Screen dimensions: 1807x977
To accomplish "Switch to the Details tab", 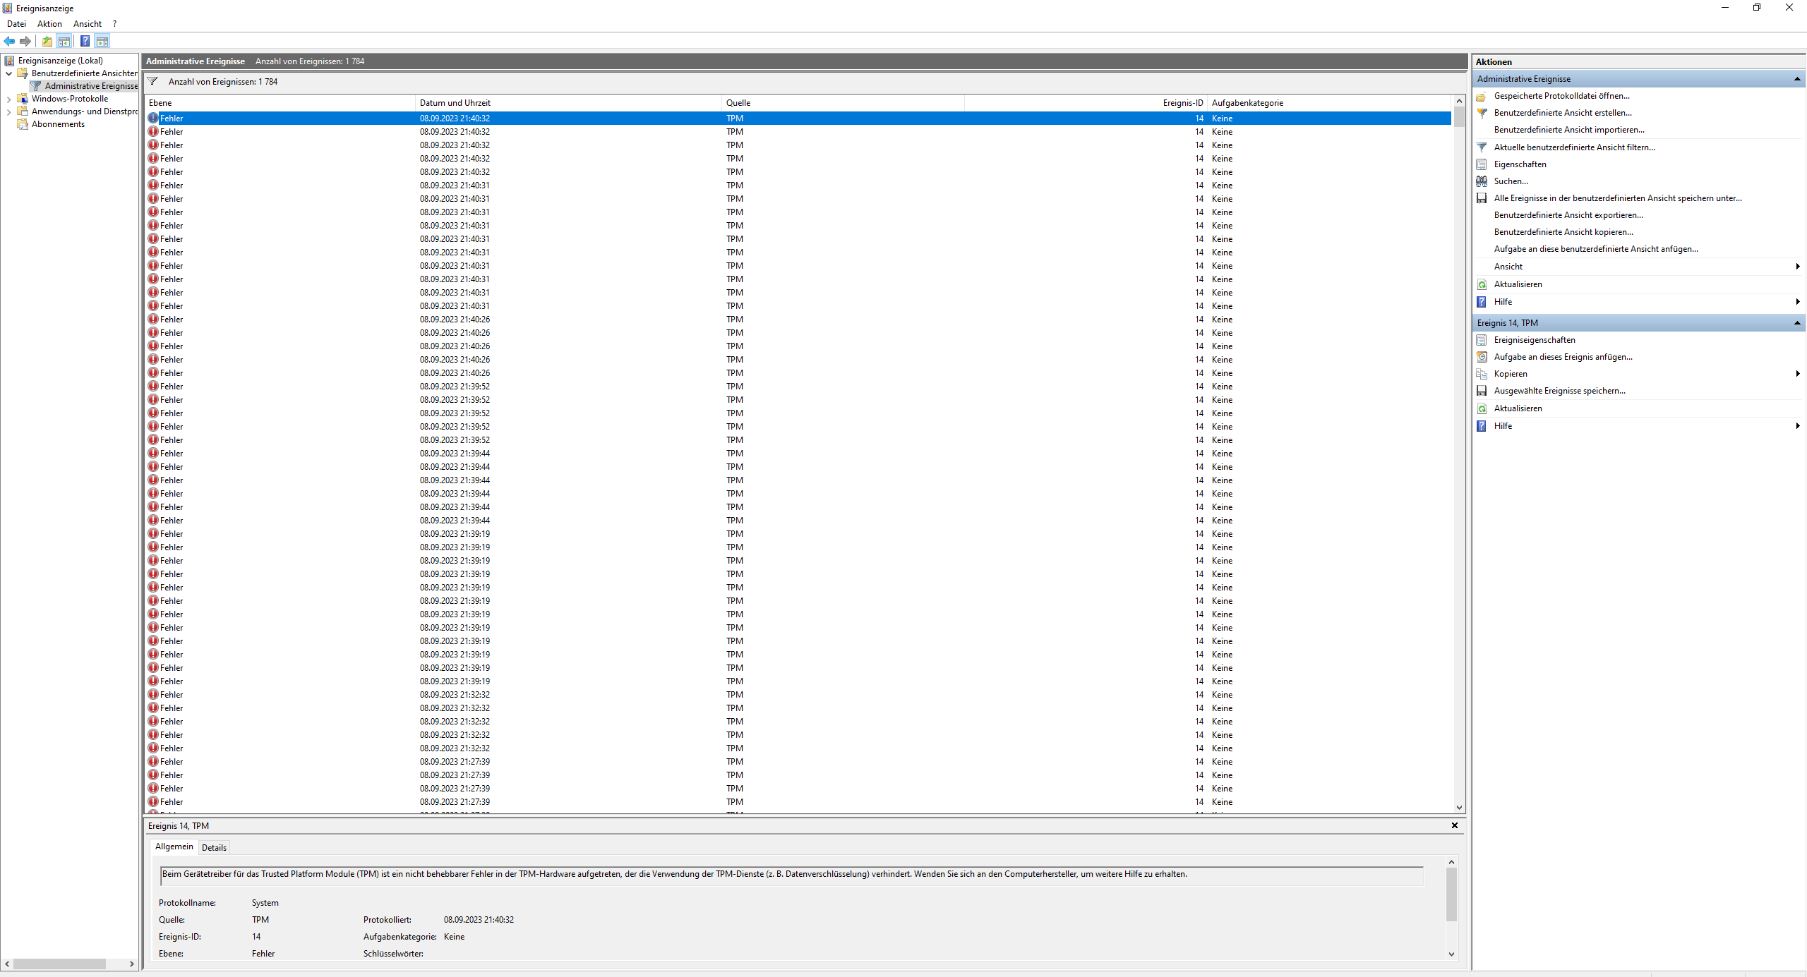I will click(x=214, y=847).
